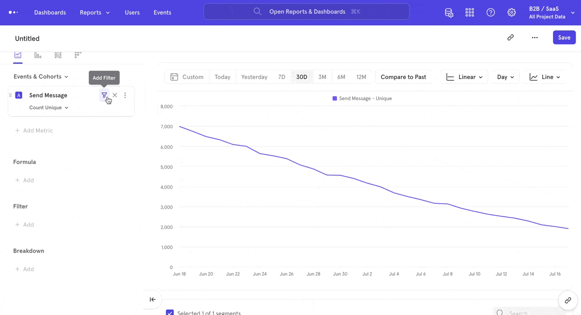Open the Data Management database icon
The width and height of the screenshot is (581, 315).
(x=449, y=13)
